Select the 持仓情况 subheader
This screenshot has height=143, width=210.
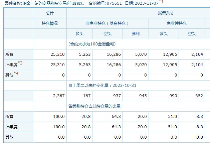pos(50,23)
